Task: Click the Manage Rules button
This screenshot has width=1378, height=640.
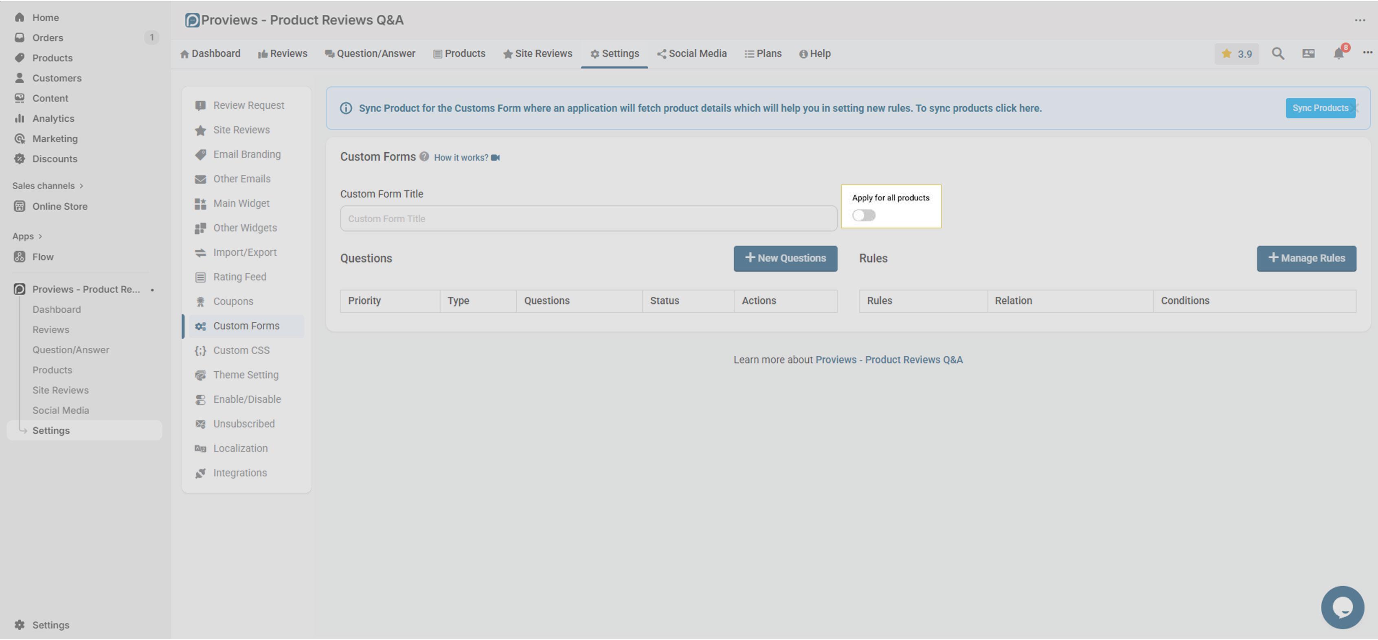Action: tap(1306, 258)
